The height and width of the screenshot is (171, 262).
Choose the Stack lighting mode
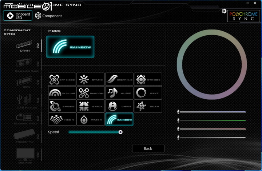click(x=91, y=106)
